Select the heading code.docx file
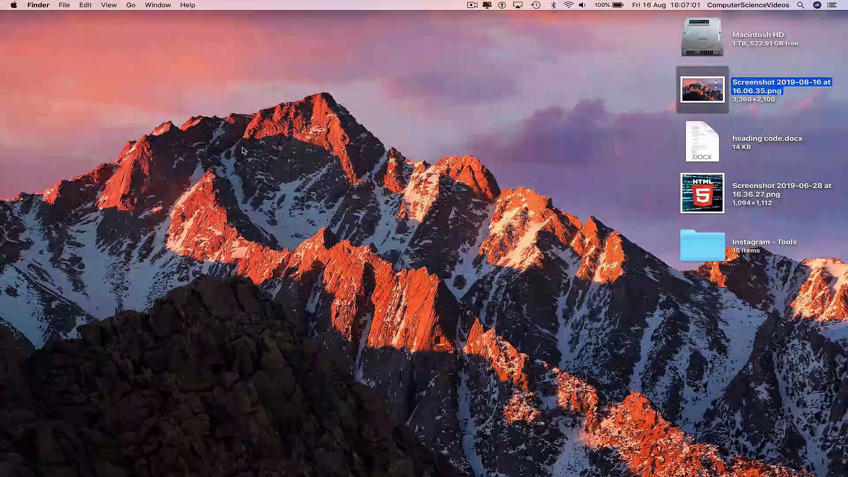 pyautogui.click(x=702, y=142)
